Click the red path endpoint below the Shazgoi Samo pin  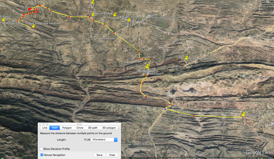point(32,28)
